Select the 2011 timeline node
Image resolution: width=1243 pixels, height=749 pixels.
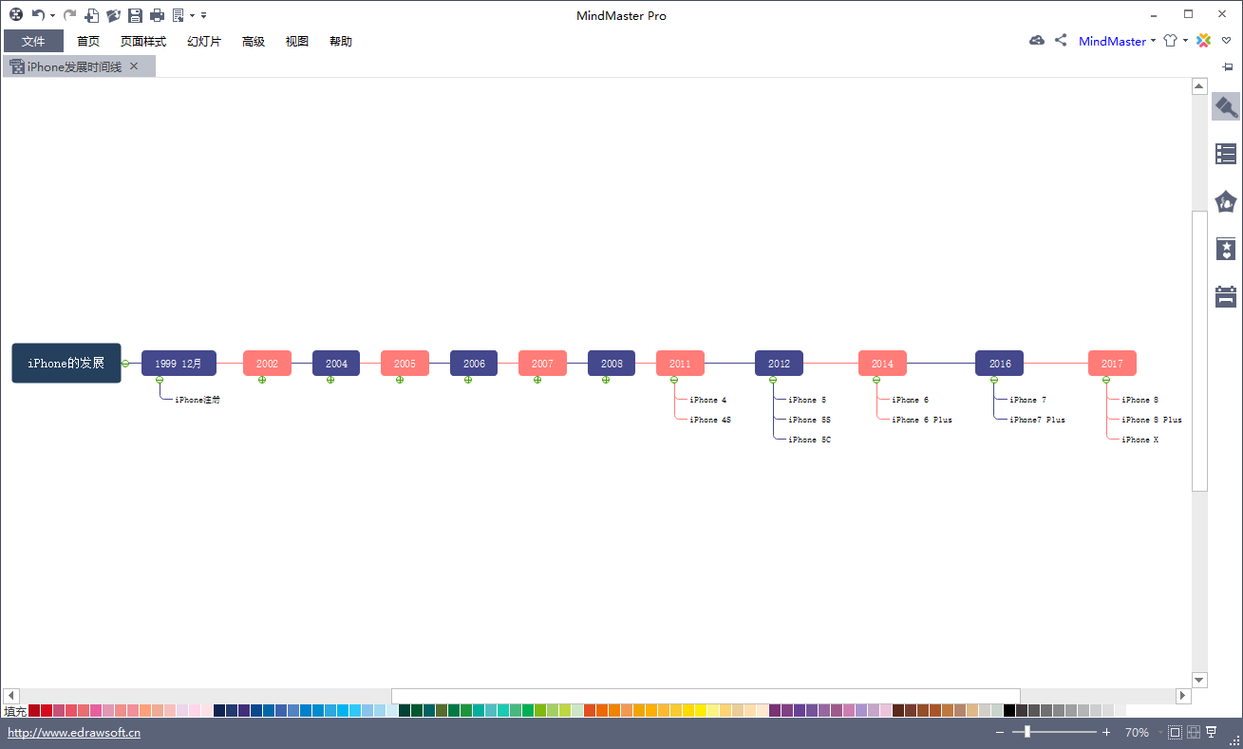(x=680, y=364)
